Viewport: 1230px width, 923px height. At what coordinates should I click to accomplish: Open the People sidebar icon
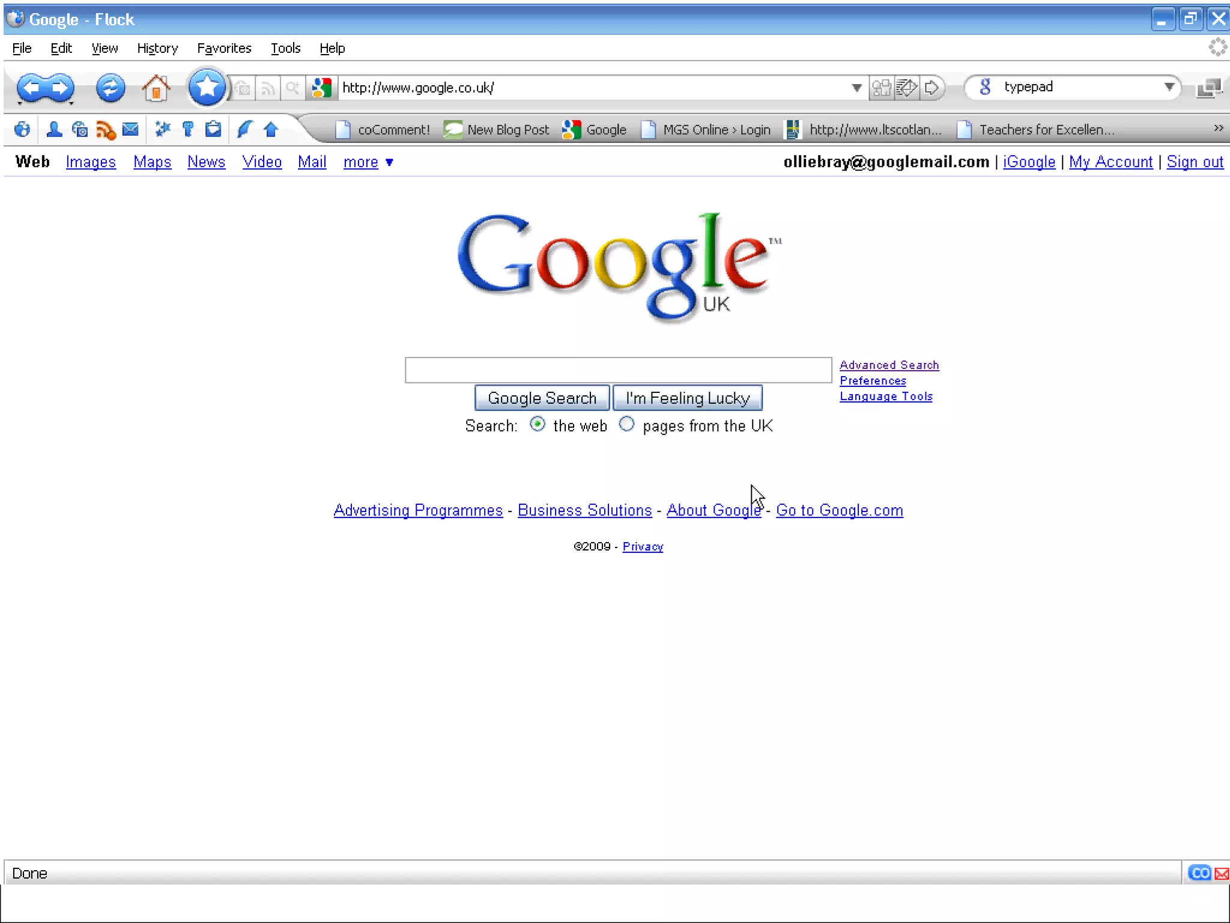54,129
